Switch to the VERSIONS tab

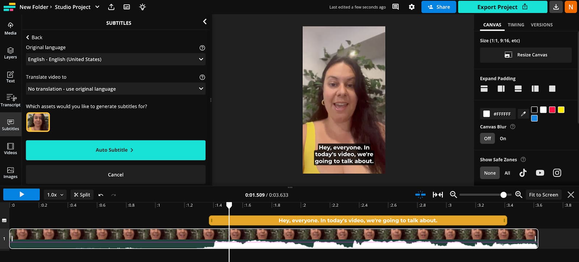[541, 25]
